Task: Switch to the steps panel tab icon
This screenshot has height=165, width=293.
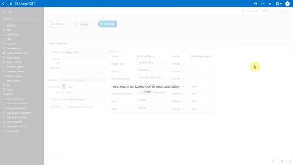Action: (10, 12)
